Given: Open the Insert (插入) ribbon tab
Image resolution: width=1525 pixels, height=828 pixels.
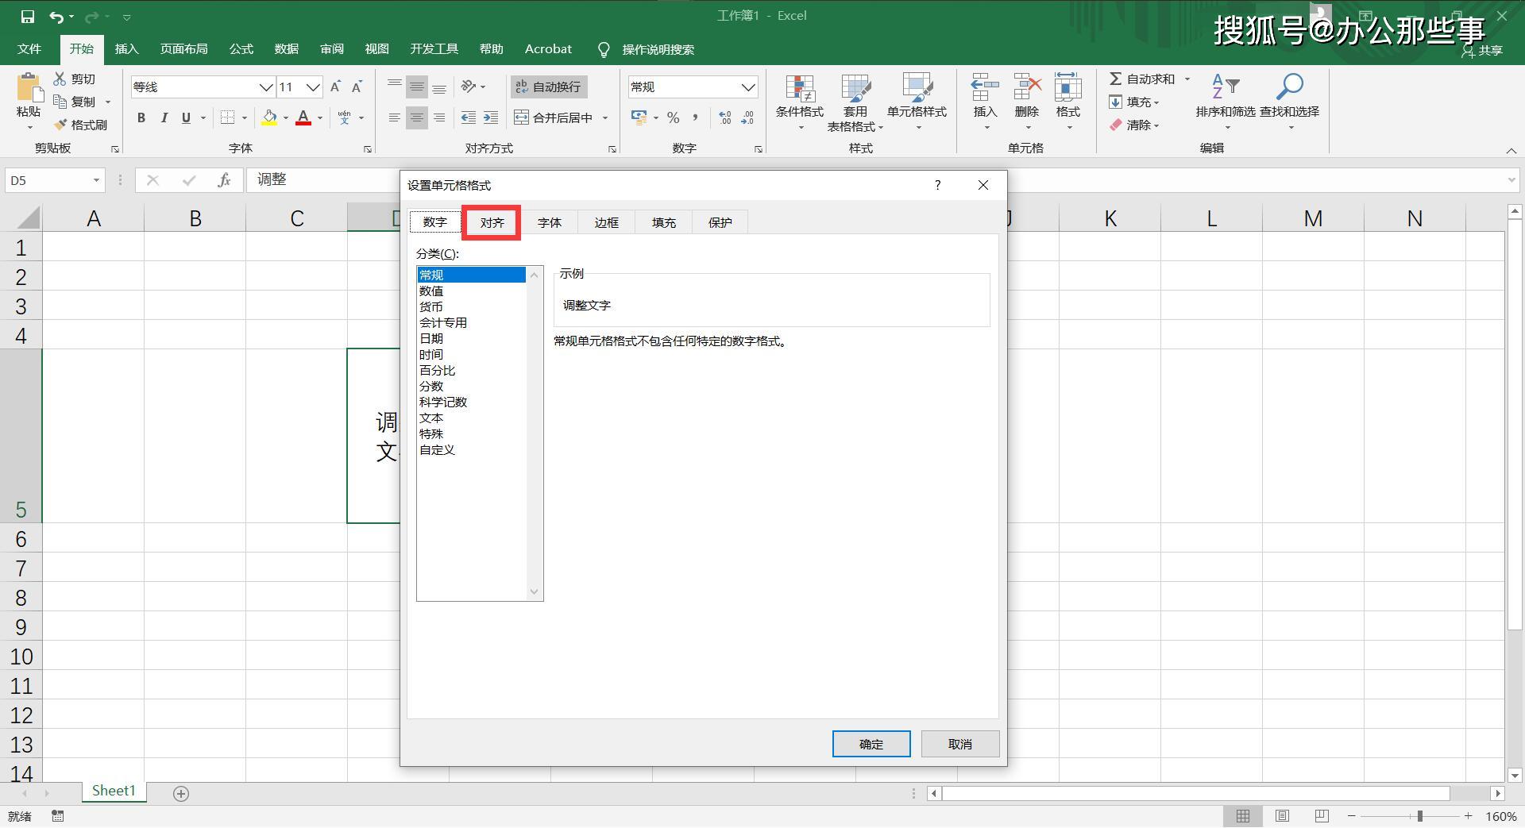Looking at the screenshot, I should [x=126, y=49].
